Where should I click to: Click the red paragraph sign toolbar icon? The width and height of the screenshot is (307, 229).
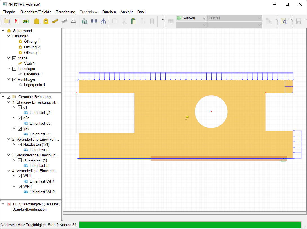(x=16, y=21)
